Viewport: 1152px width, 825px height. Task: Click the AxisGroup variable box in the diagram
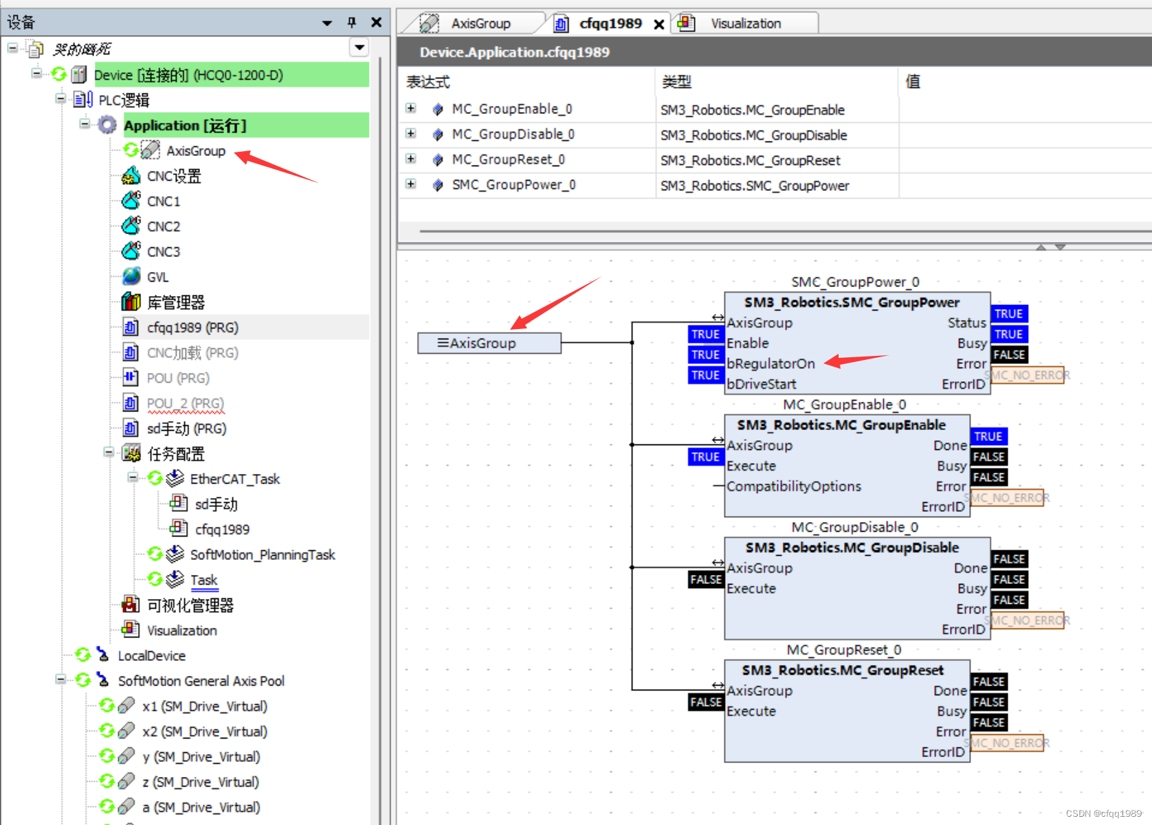coord(489,343)
